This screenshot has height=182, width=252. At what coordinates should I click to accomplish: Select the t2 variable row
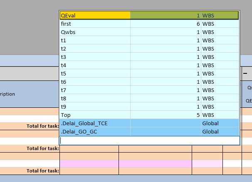coord(95,49)
